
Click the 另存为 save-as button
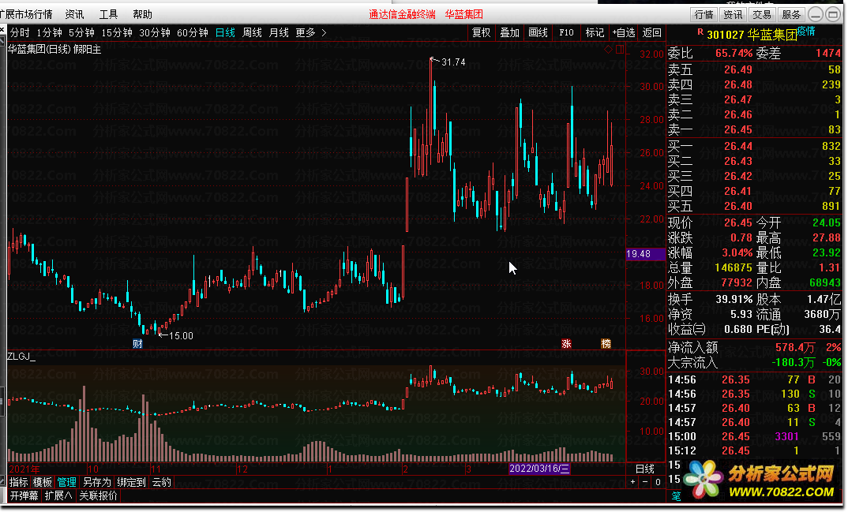(x=96, y=482)
